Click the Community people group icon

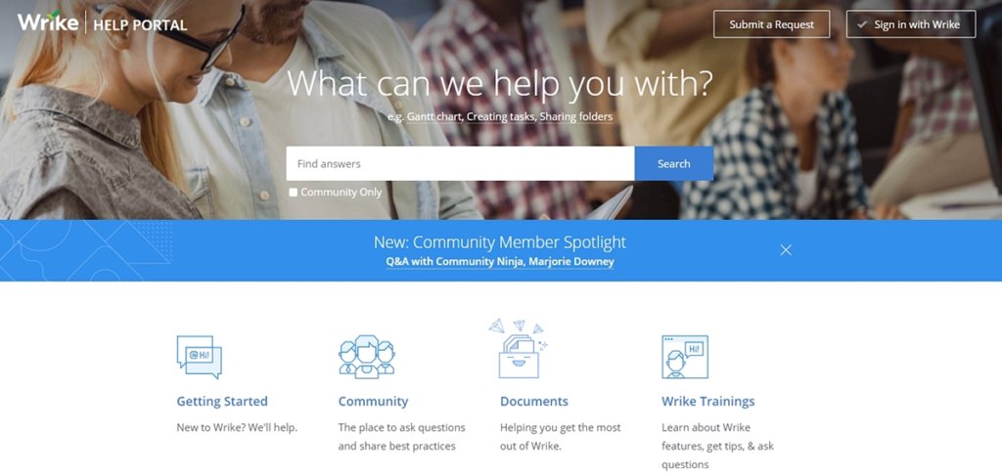tap(367, 357)
